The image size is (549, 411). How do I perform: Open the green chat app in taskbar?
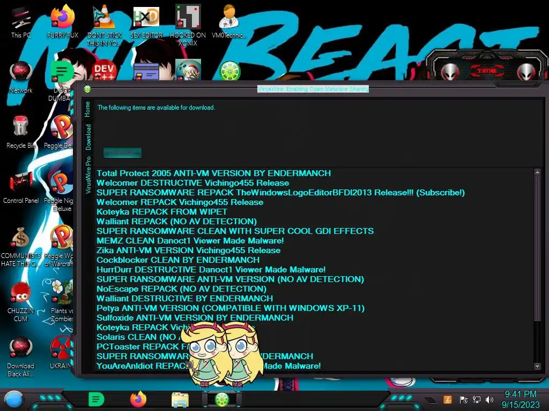coord(97,399)
